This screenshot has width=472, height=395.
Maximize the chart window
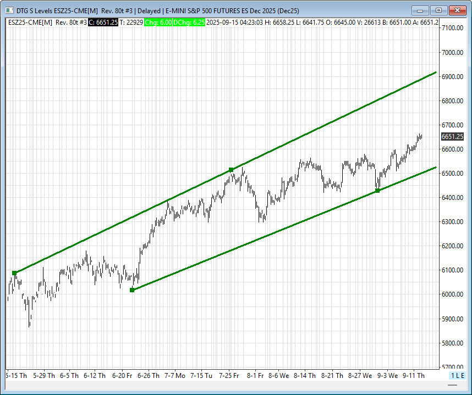pyautogui.click(x=438, y=10)
